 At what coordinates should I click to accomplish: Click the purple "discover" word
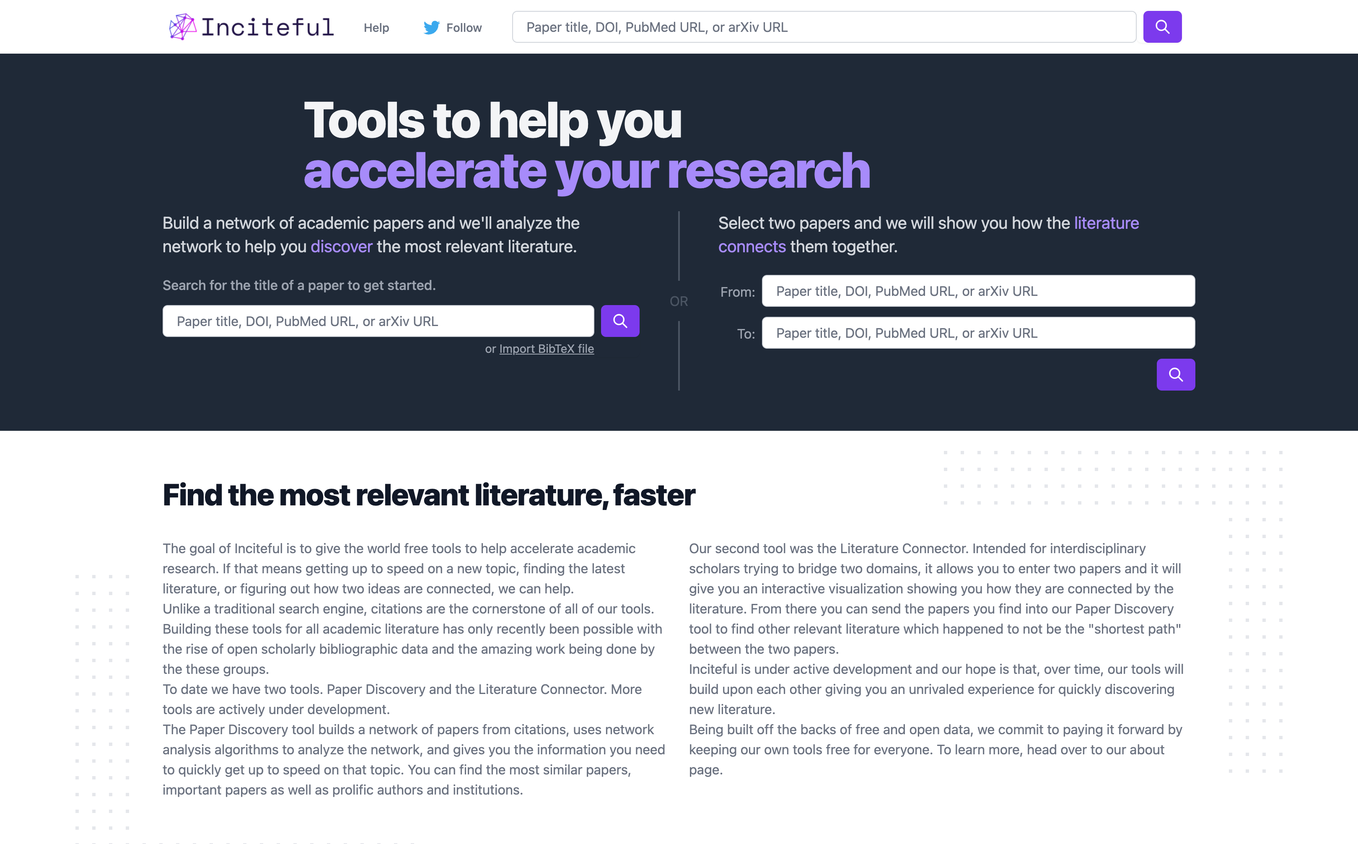(x=341, y=247)
